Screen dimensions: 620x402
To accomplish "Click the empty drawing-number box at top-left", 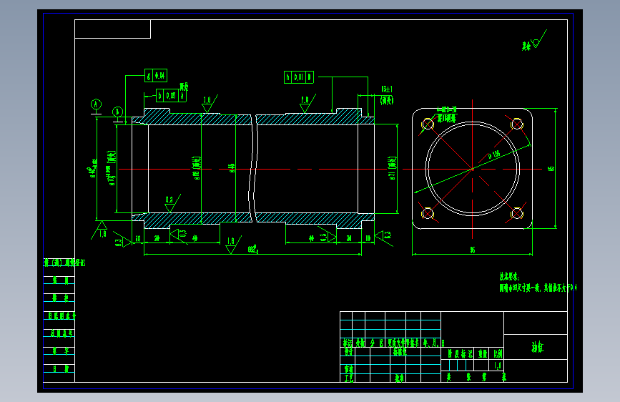I will click(x=113, y=29).
